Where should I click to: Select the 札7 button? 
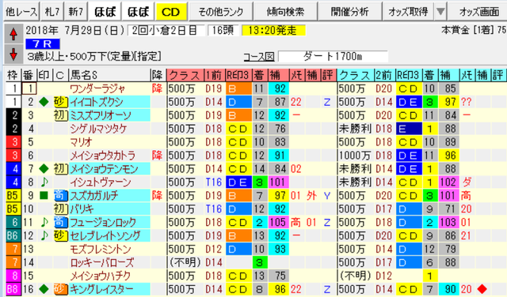[x=52, y=12]
